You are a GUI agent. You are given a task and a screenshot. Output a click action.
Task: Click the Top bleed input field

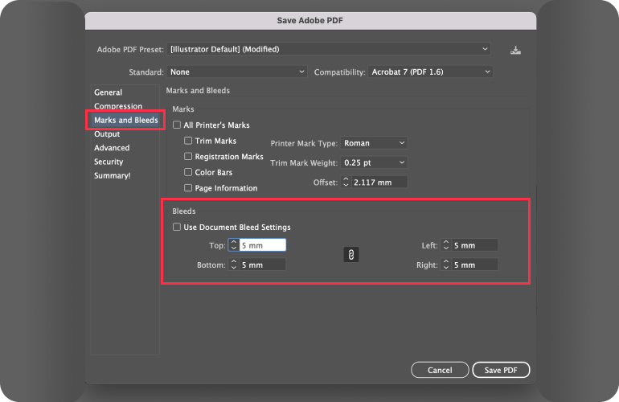point(262,245)
